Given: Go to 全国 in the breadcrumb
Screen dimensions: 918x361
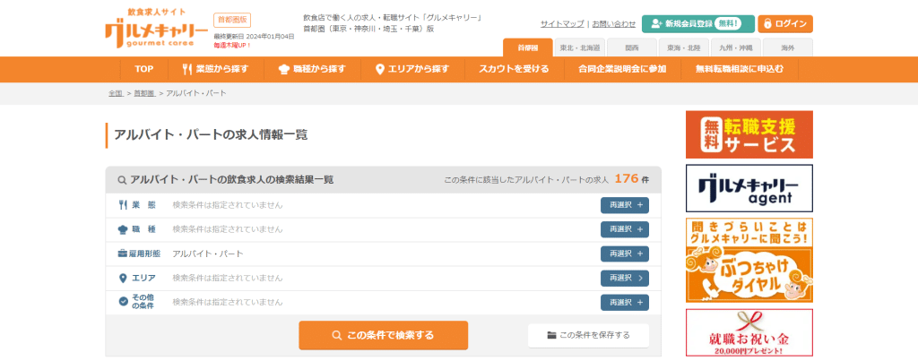Looking at the screenshot, I should 116,93.
